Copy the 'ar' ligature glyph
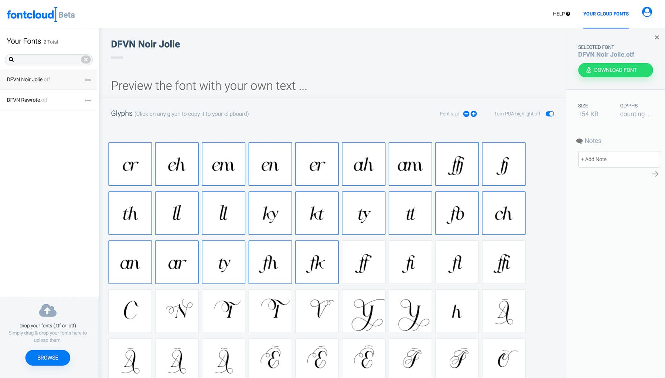Viewport: 665px width, 378px height. point(177,262)
